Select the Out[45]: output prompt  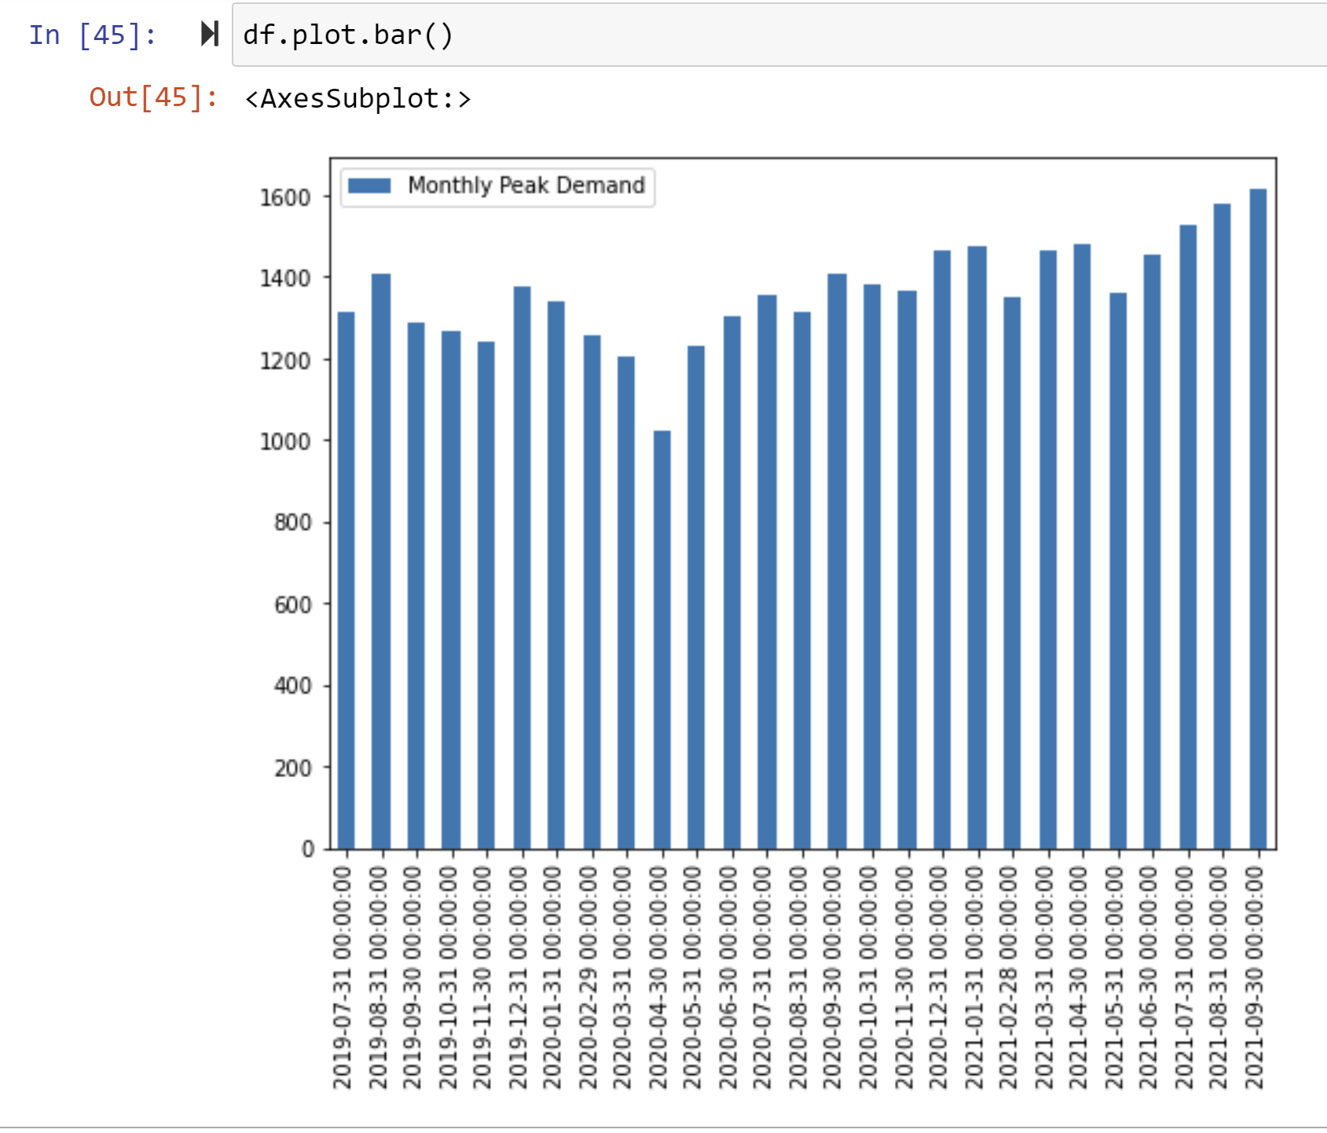153,97
